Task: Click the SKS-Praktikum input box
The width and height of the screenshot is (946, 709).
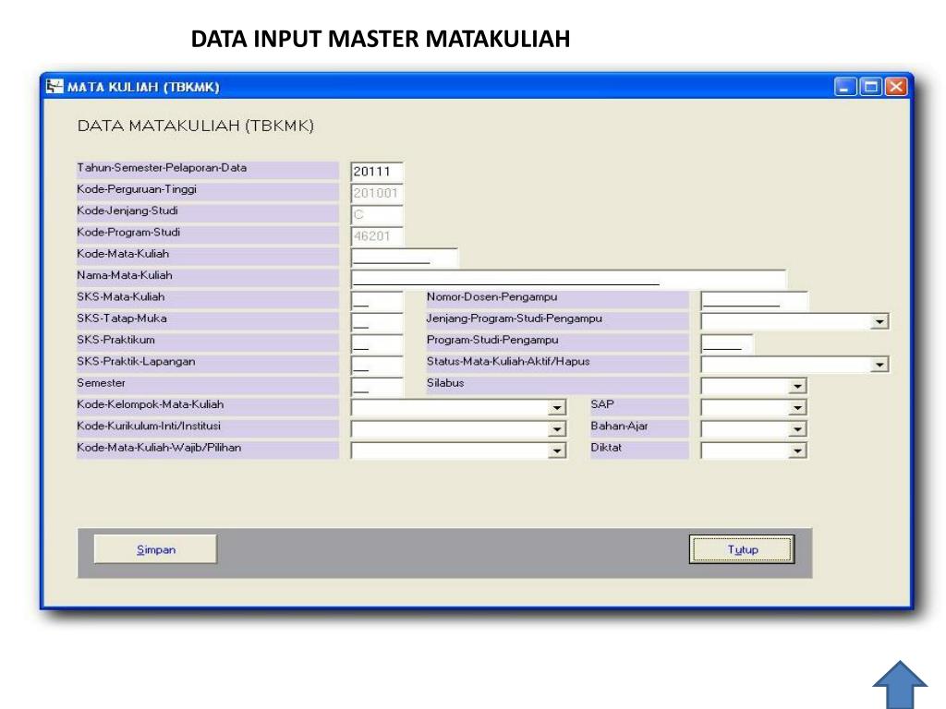Action: pyautogui.click(x=377, y=343)
